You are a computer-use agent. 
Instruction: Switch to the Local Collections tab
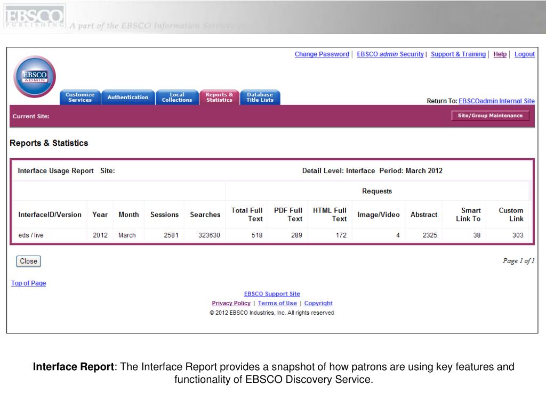177,97
